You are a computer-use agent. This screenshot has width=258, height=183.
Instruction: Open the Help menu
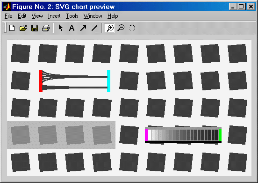113,16
